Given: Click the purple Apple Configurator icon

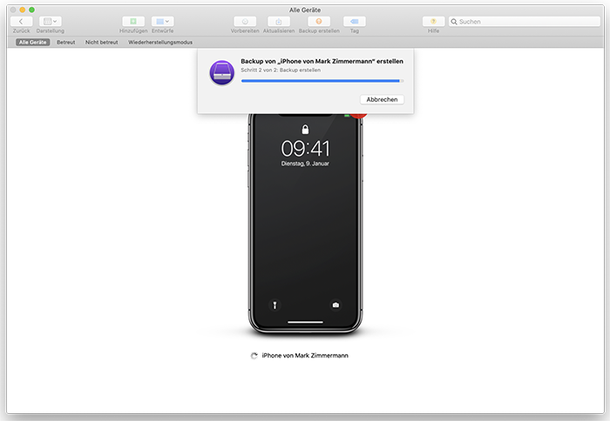Looking at the screenshot, I should click(221, 73).
